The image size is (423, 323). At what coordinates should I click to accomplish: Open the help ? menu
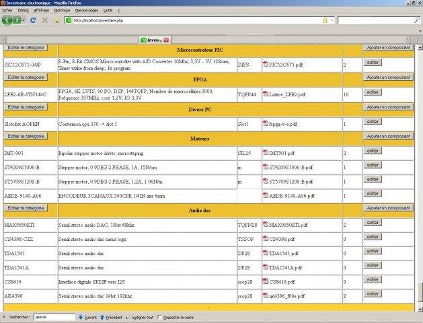coord(118,10)
